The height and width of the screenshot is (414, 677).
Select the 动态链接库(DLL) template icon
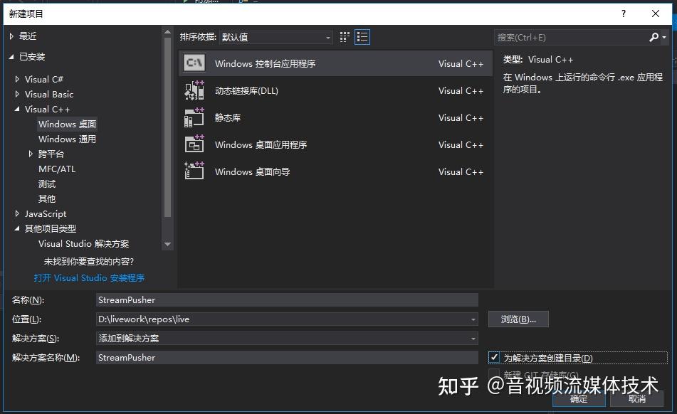[193, 90]
